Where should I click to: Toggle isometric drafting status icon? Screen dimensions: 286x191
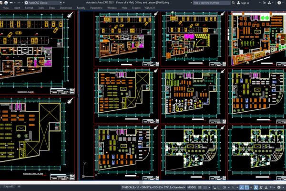point(233,187)
